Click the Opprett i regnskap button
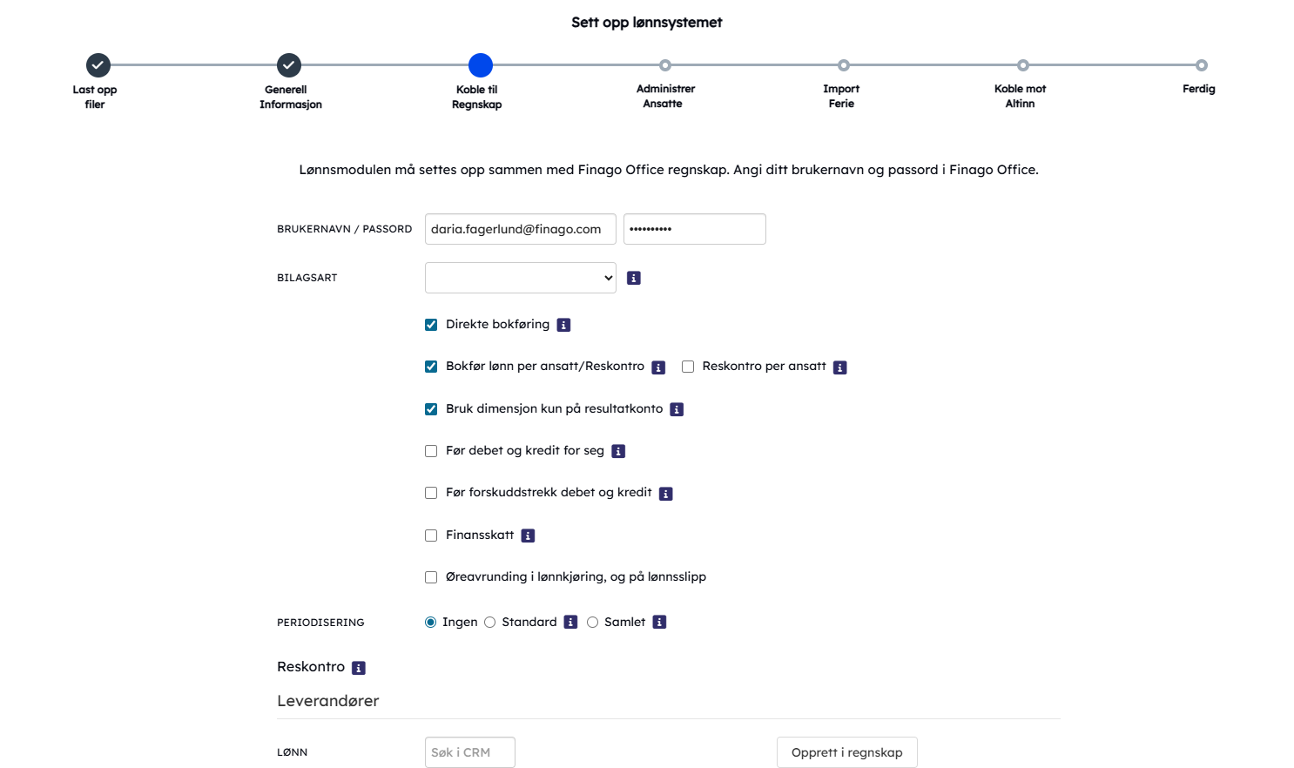This screenshot has width=1294, height=768. click(x=847, y=752)
